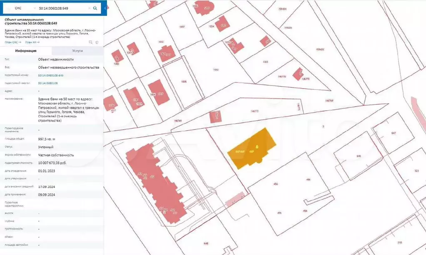
Task: Click the ownership value Частная собственность
Action: click(56, 155)
